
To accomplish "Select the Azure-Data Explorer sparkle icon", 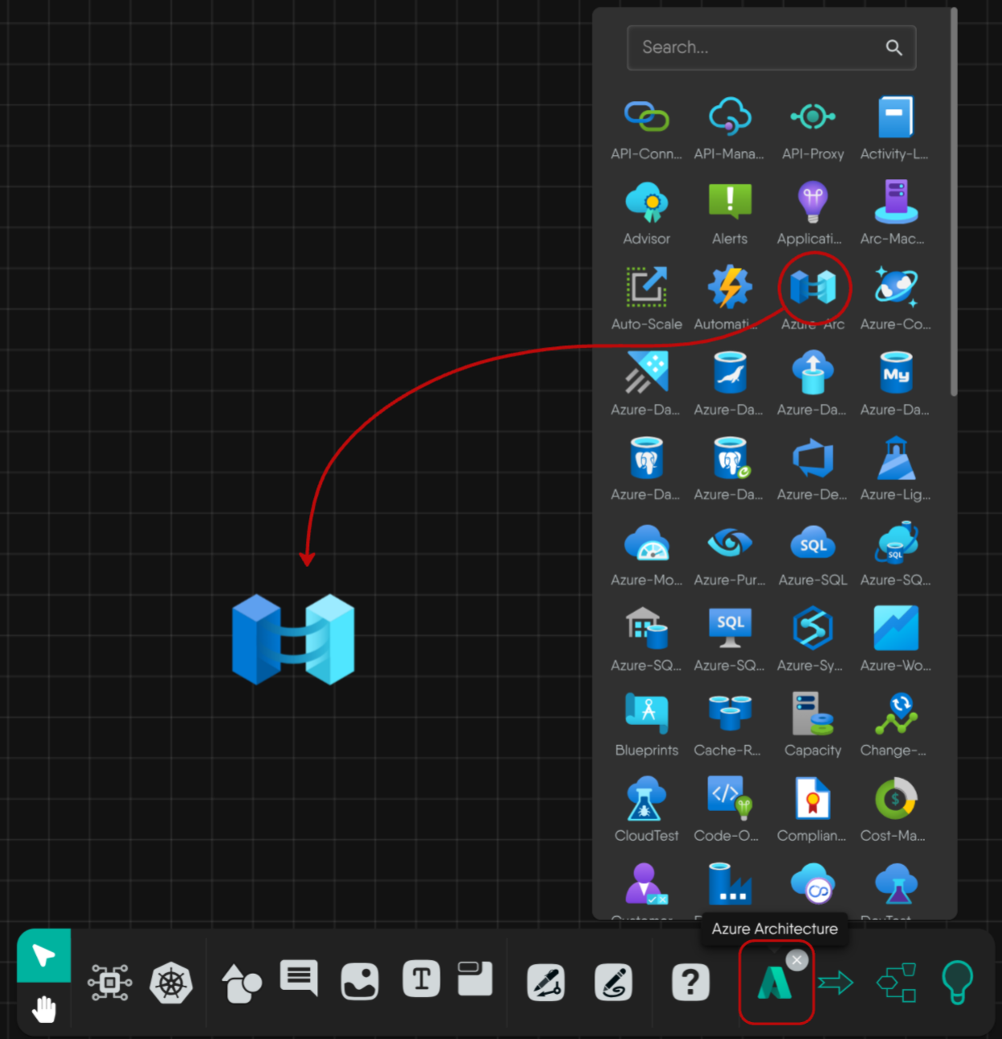I will point(646,373).
